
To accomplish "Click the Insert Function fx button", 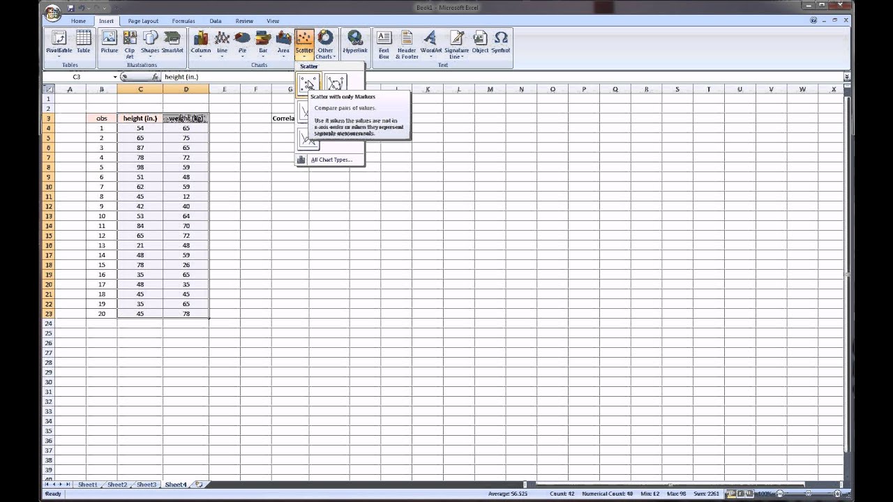I will coord(155,77).
